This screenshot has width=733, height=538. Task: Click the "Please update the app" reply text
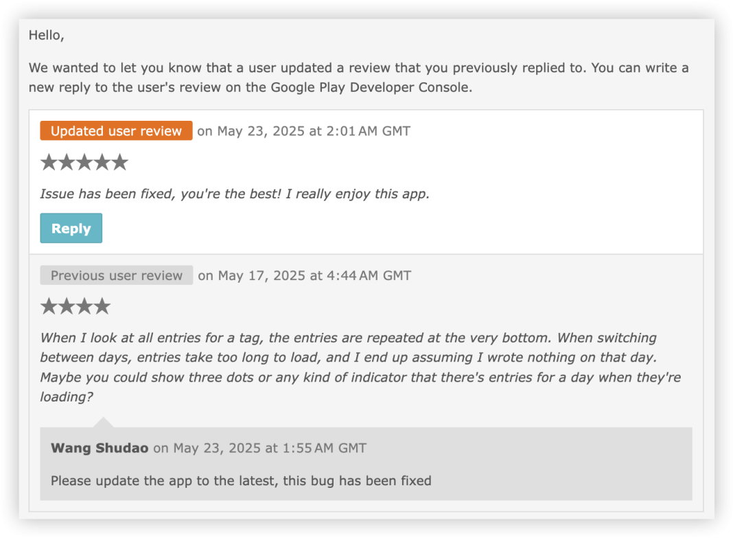[x=241, y=480]
